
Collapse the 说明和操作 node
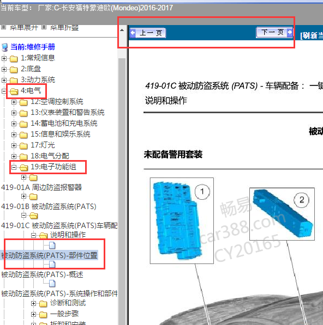click(33, 235)
